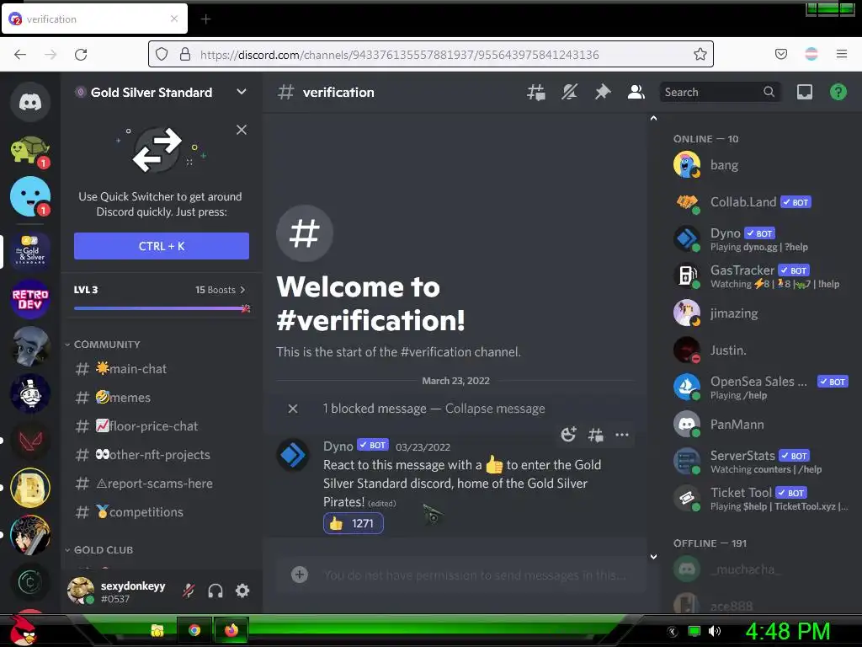
Task: Collapse the blocked message with X
Action: [293, 409]
